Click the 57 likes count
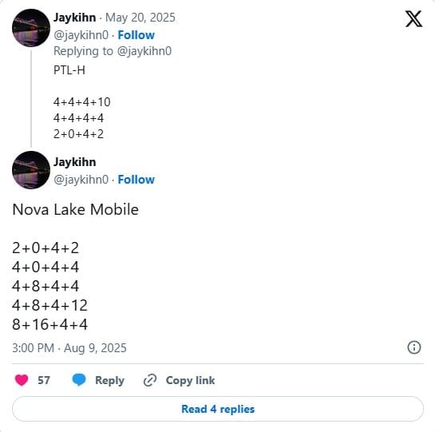Viewport: 435px width, 432px height. click(x=44, y=380)
